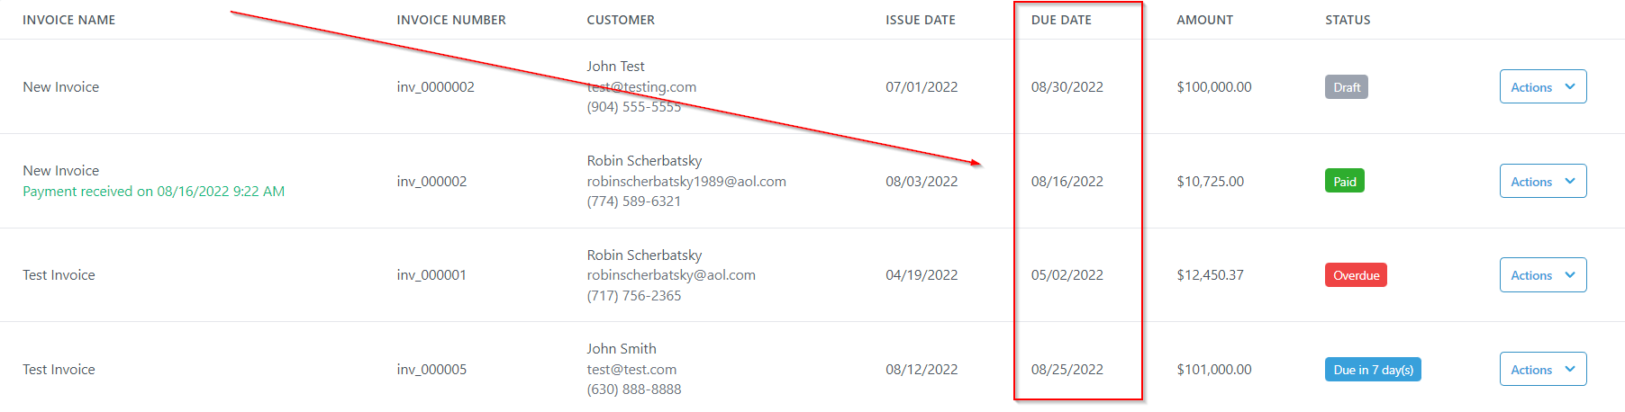The image size is (1625, 412).
Task: Click the Draft status badge
Action: 1346,87
